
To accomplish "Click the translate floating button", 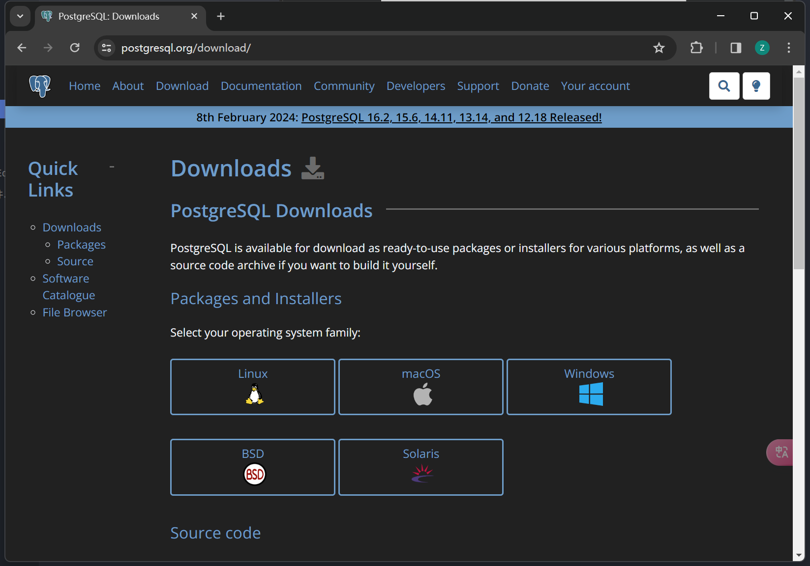I will 780,452.
